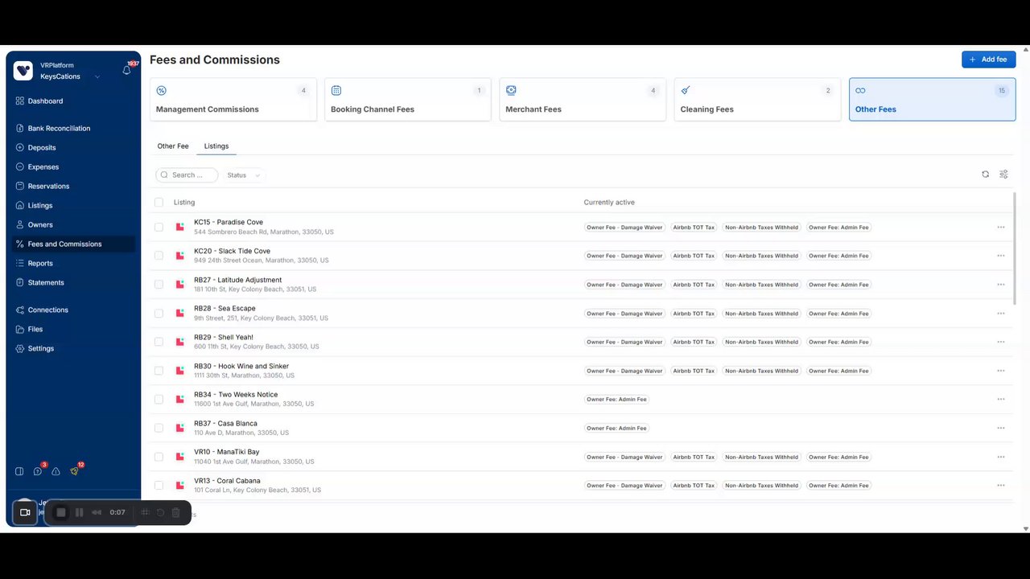Check the VR10 - ManaTiki Bay row
1030x579 pixels.
point(159,457)
